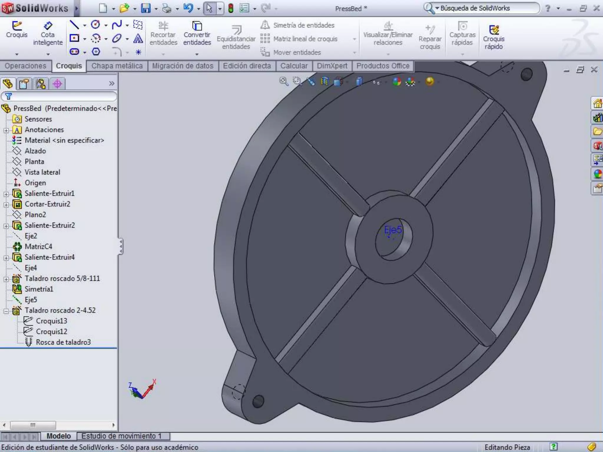Activate the Spline sketch tool
Image resolution: width=603 pixels, height=452 pixels.
point(117,25)
